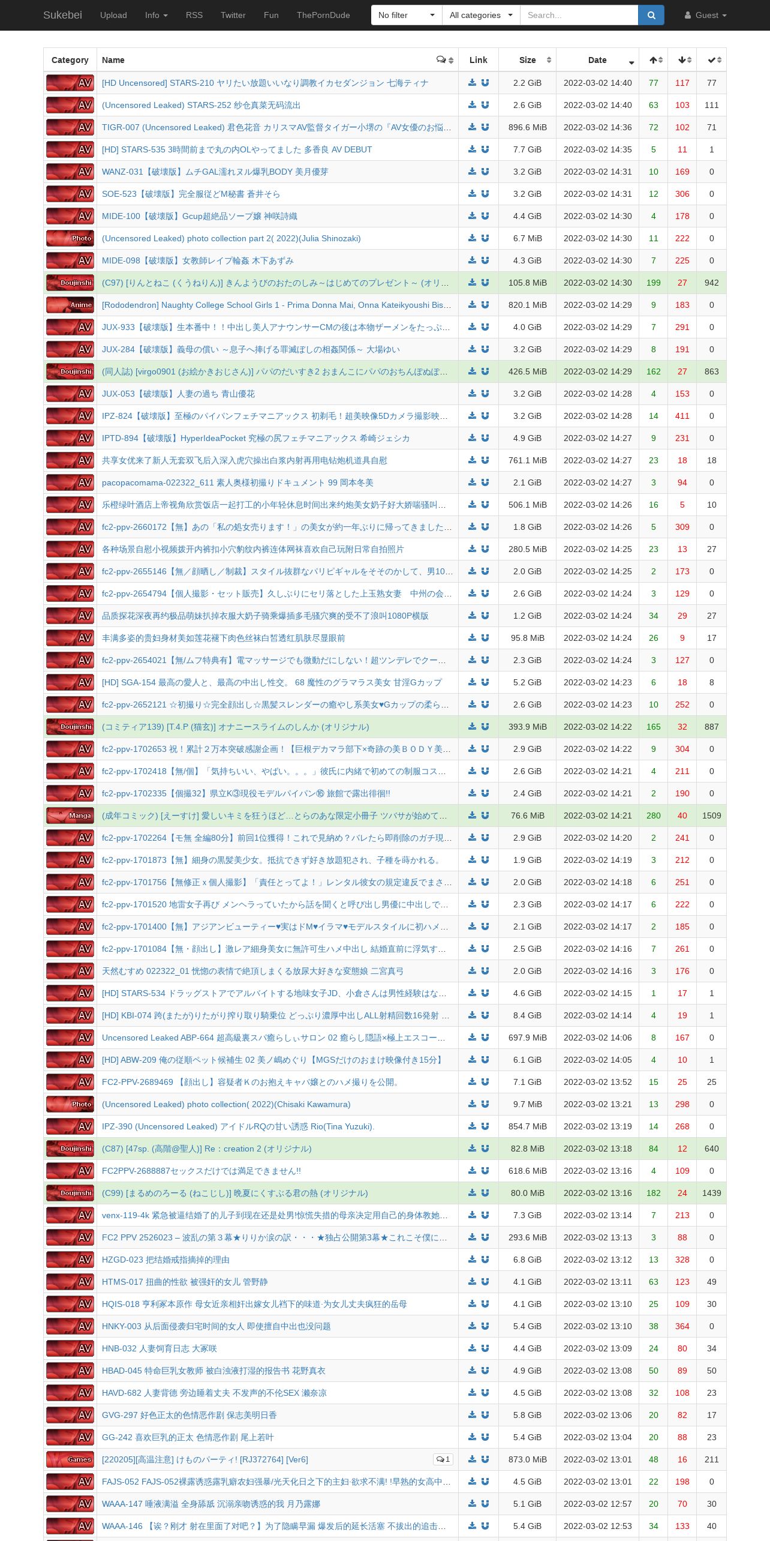Open magnet link for Chisaki Kawamura photo row
Image resolution: width=770 pixels, height=1541 pixels.
pyautogui.click(x=485, y=1104)
